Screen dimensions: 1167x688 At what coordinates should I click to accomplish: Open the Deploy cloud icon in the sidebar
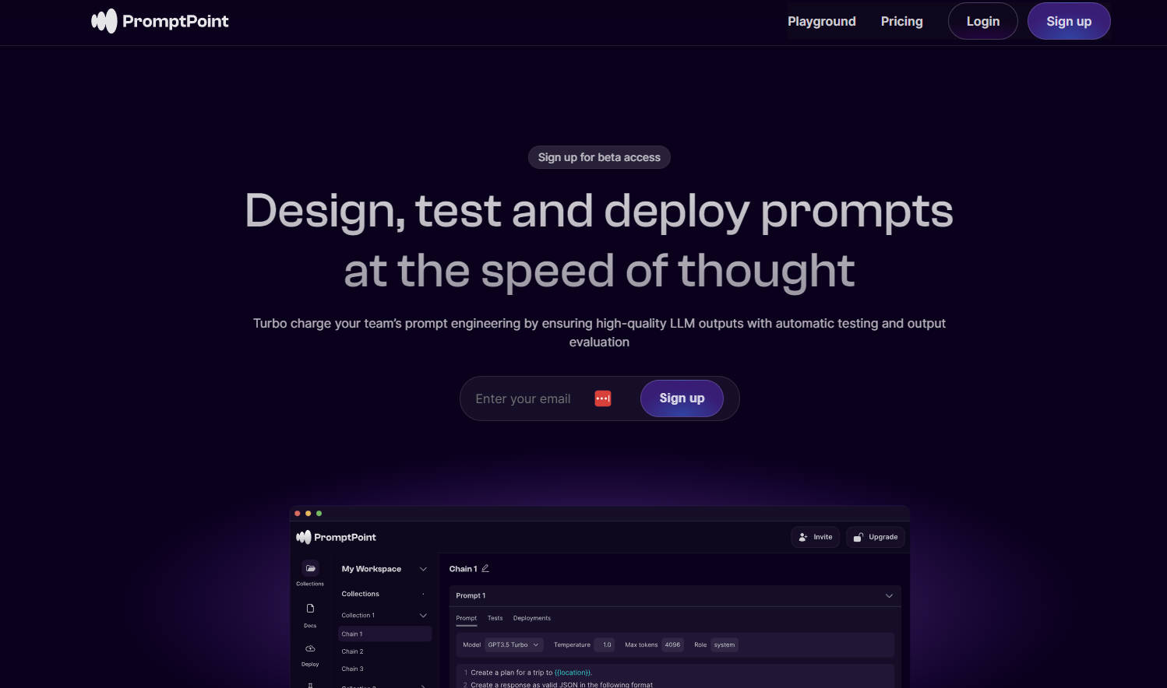coord(310,648)
